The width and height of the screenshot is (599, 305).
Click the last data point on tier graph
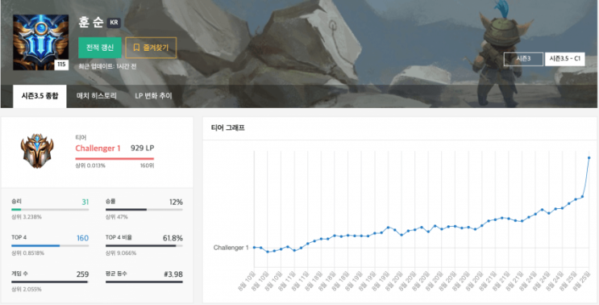pyautogui.click(x=589, y=157)
